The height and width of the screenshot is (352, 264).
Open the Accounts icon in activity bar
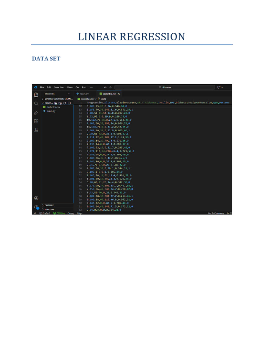(36, 198)
